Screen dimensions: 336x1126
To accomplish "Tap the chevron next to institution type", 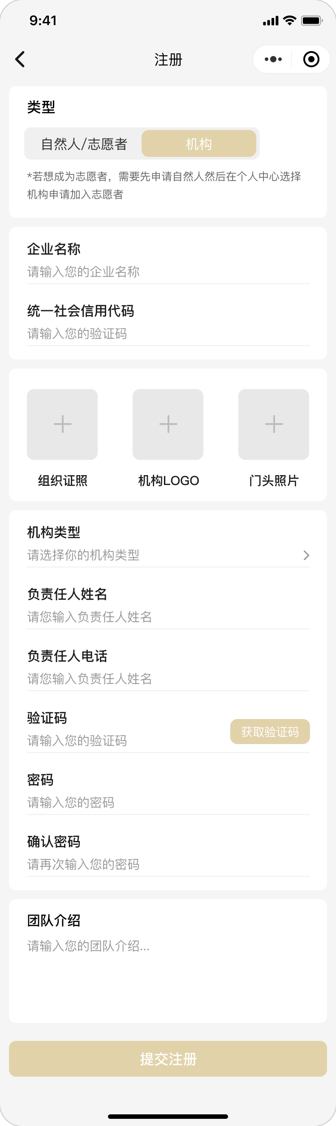I will click(x=306, y=555).
